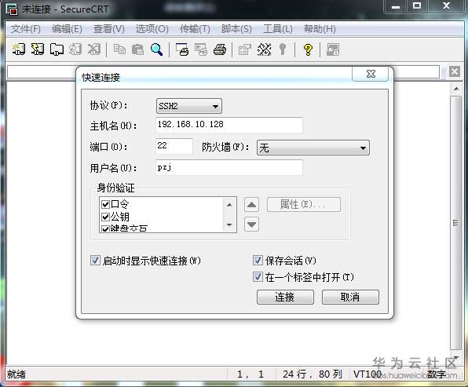The image size is (468, 387).
Task: Click the Disconnect toolbar icon
Action: 94,49
